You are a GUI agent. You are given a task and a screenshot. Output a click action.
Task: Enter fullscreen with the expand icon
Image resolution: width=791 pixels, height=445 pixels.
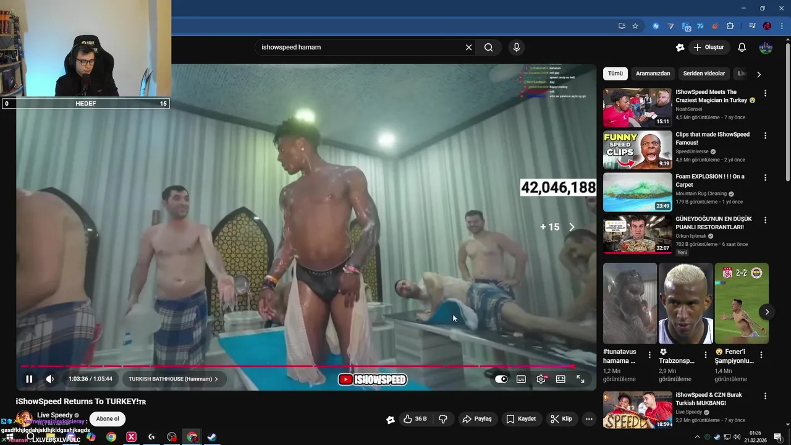[x=580, y=379]
